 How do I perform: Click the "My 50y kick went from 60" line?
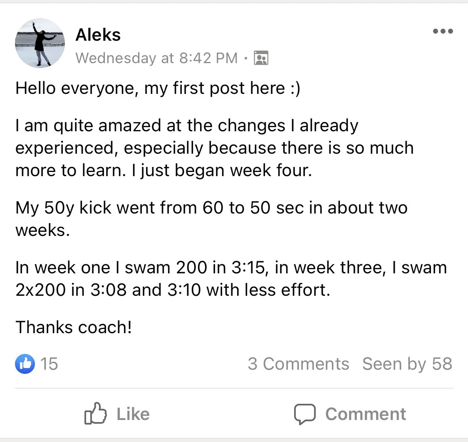coord(211,208)
